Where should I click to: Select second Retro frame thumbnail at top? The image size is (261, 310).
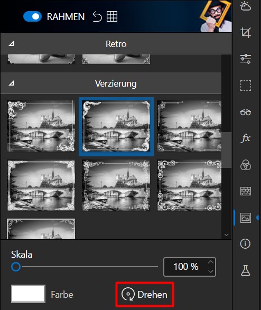116,59
